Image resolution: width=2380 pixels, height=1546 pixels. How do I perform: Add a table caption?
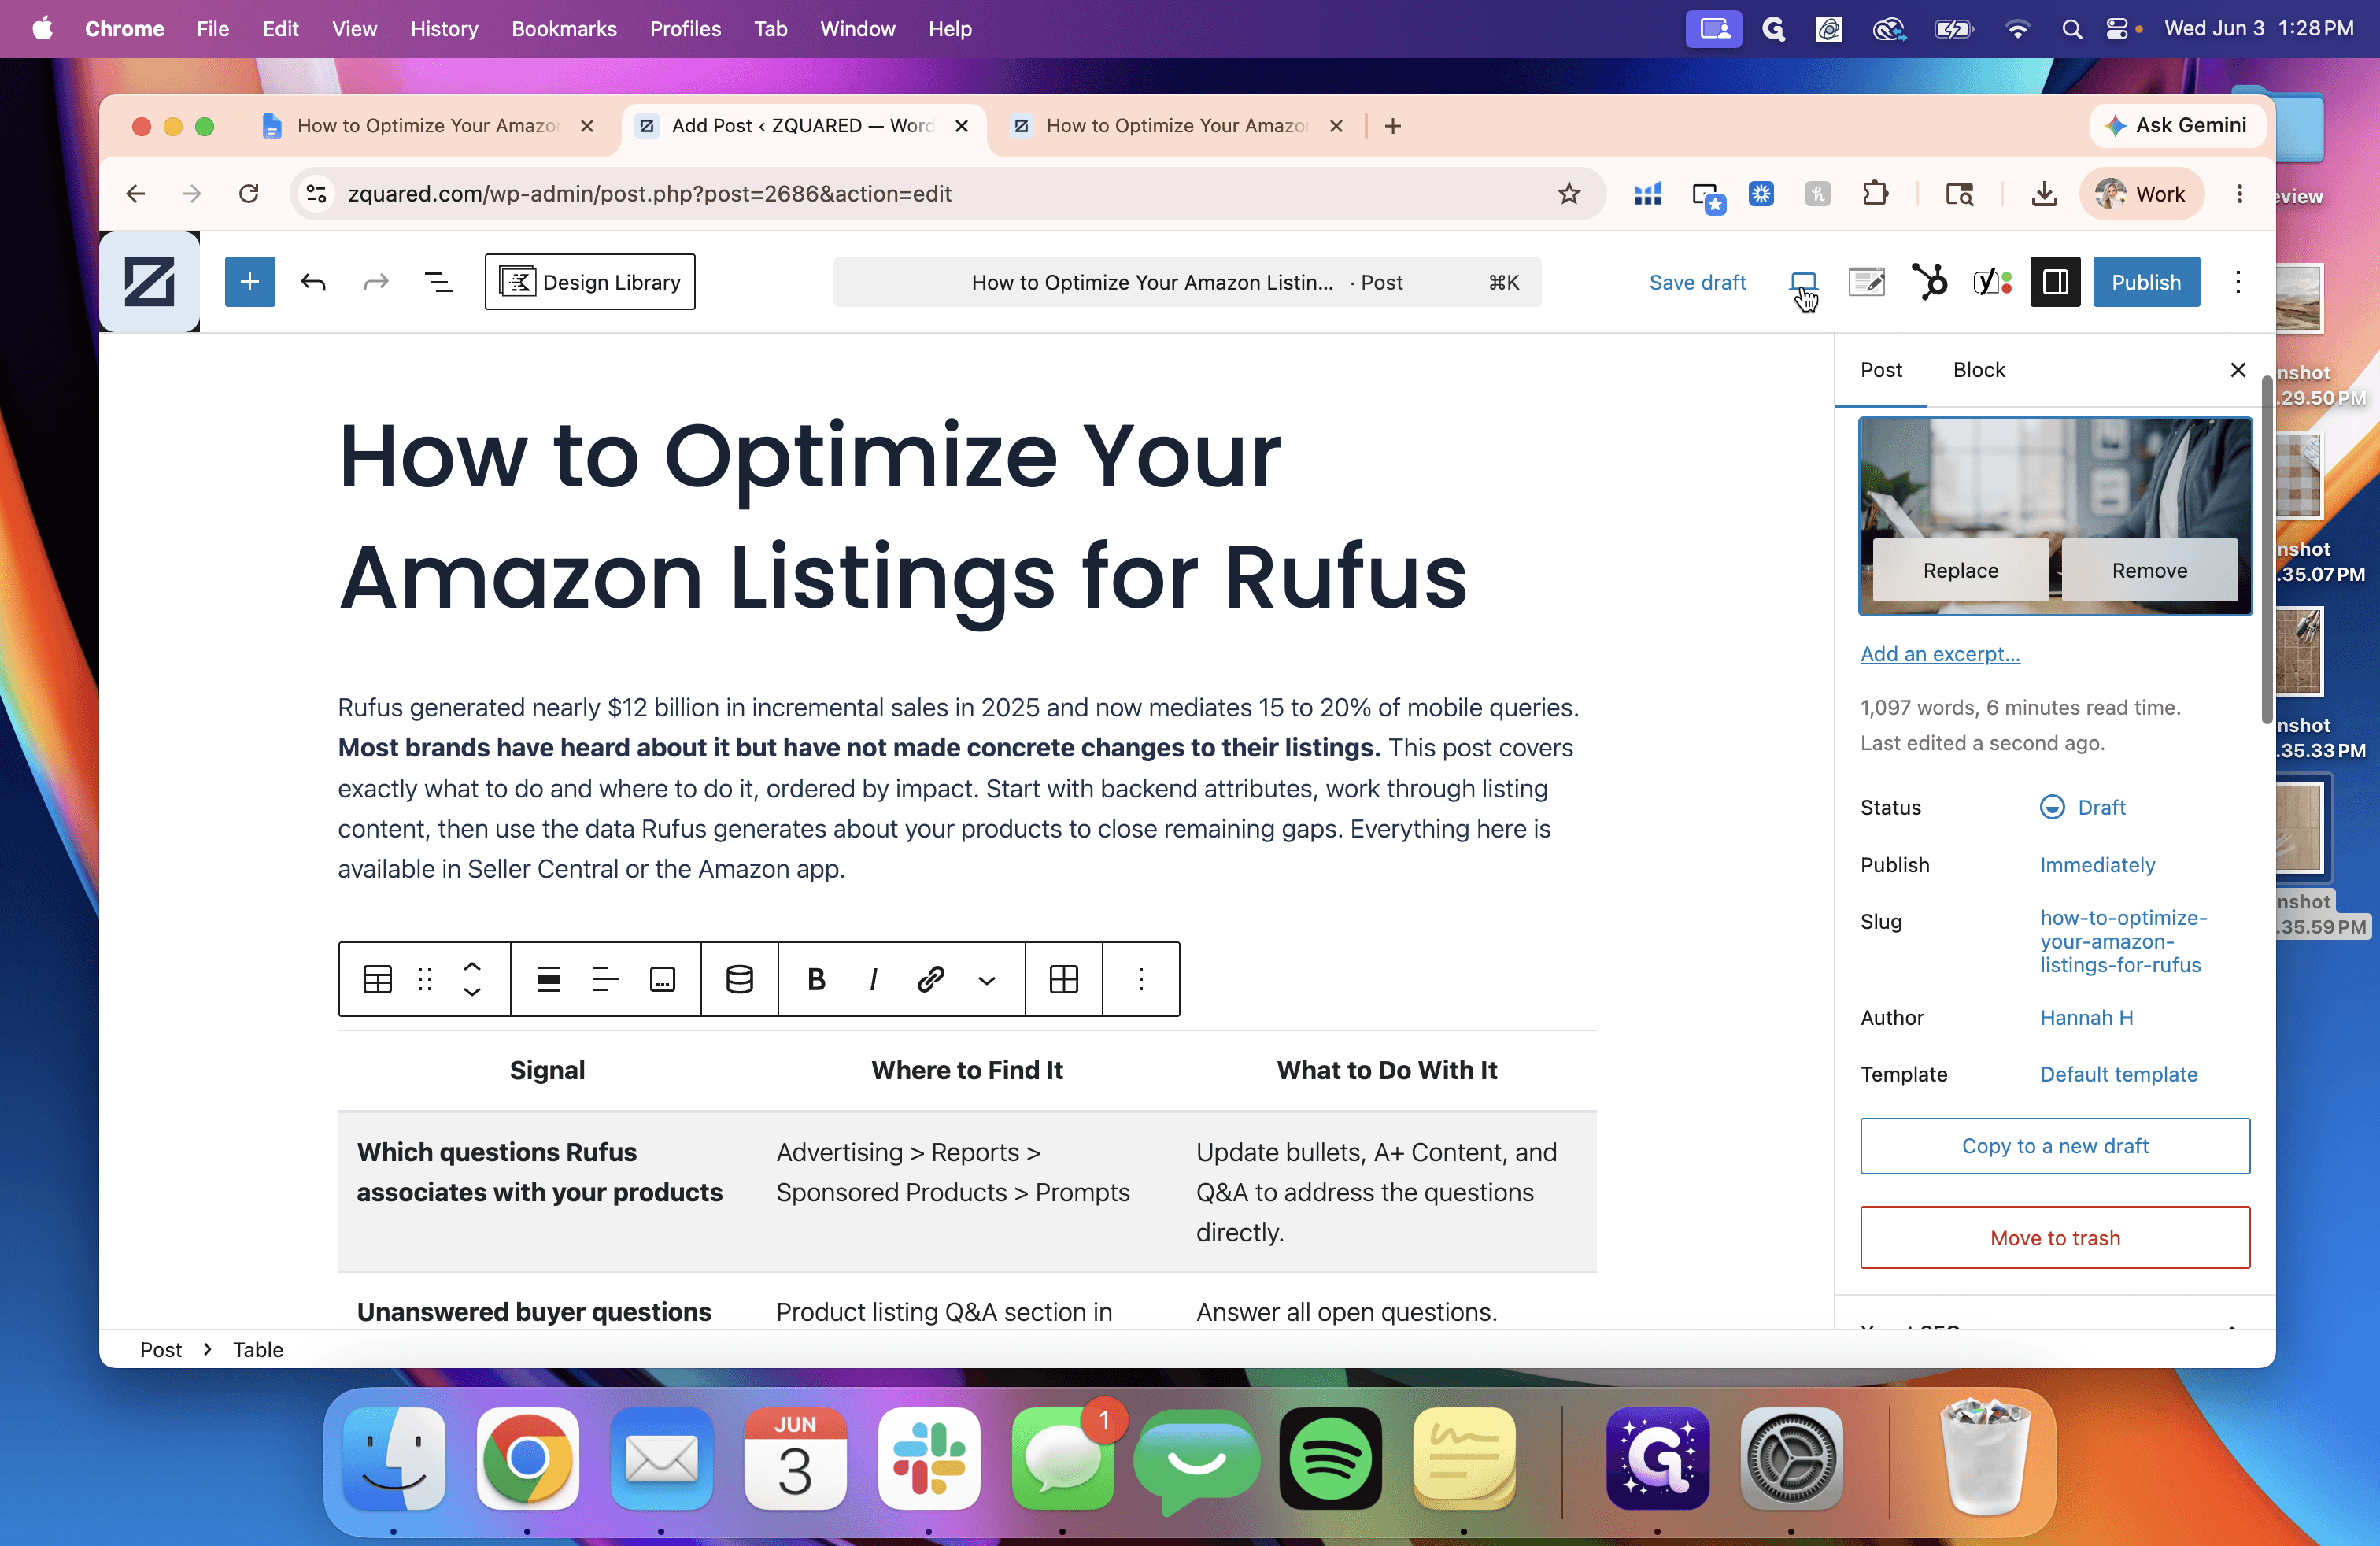663,979
